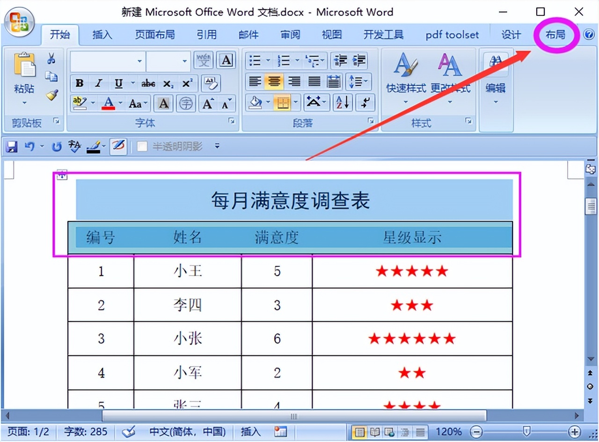Click the zoom slider handle
Screen dimensions: 599x442
527,431
